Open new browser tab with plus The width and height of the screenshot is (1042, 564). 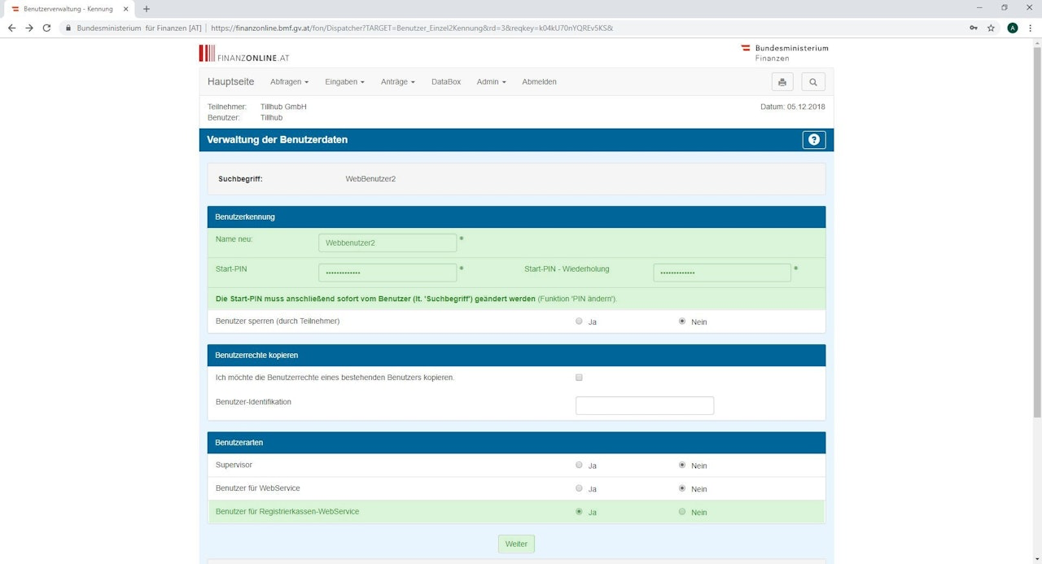147,9
